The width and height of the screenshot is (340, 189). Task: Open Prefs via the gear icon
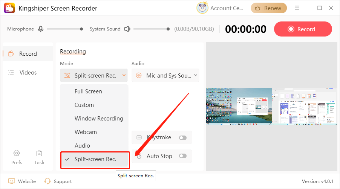17,153
